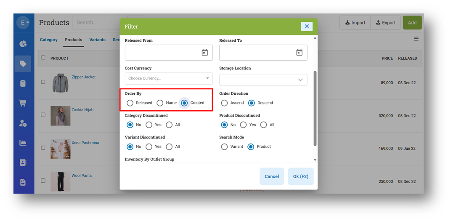Open the dashboard pie chart sidebar icon

(23, 44)
